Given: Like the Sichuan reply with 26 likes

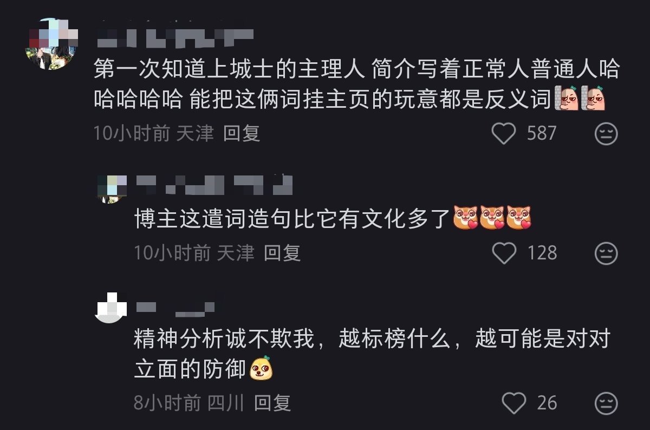Looking at the screenshot, I should click(513, 403).
